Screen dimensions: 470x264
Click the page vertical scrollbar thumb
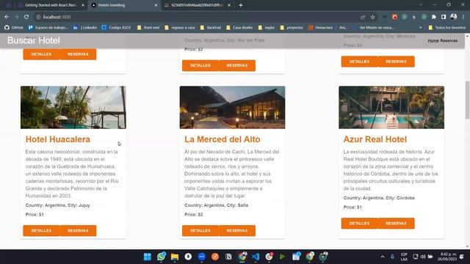click(467, 100)
